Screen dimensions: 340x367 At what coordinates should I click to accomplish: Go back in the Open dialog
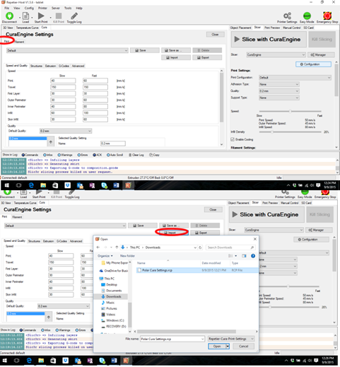98,247
